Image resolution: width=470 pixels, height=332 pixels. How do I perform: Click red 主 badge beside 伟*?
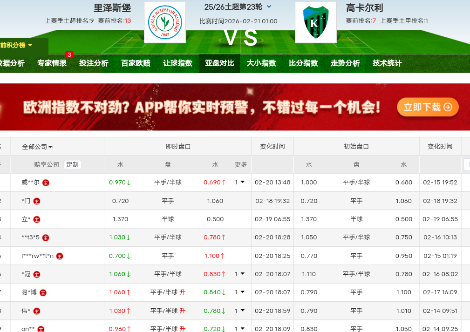[x=37, y=311]
